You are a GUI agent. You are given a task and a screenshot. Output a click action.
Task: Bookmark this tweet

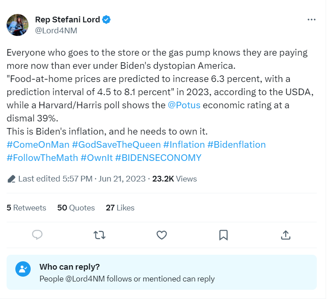[x=224, y=235]
